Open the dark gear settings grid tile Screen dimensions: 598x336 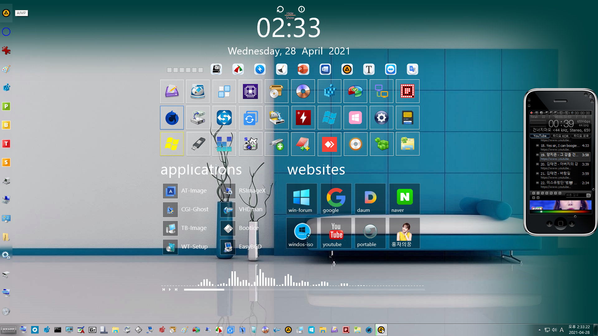pyautogui.click(x=382, y=118)
